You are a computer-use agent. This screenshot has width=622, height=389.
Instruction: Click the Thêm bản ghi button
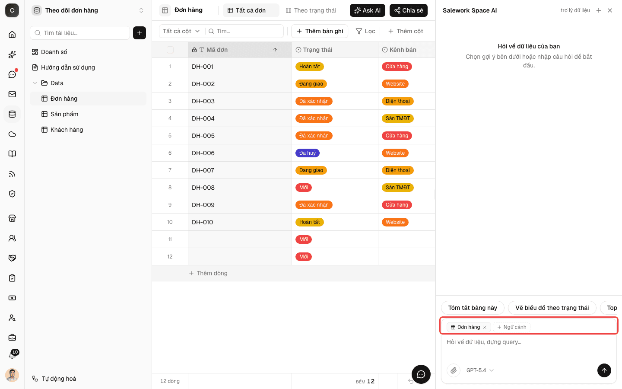pos(320,31)
